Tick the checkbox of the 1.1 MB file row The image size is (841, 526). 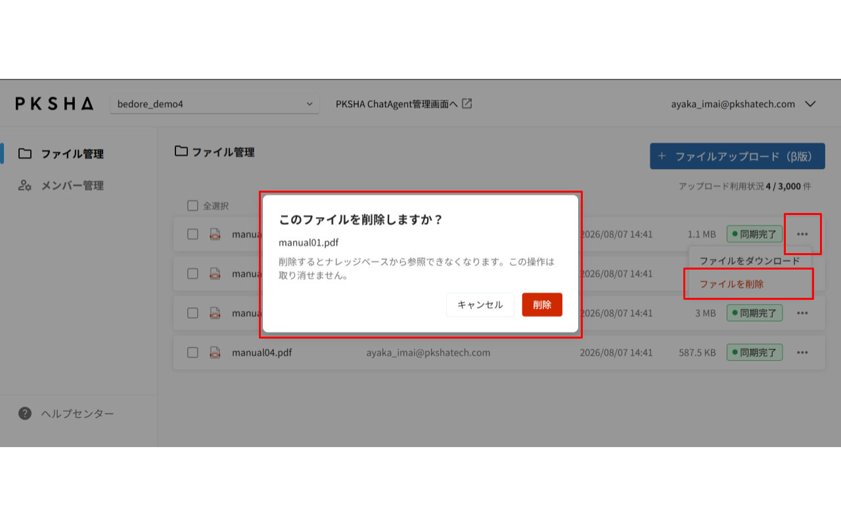[x=193, y=234]
